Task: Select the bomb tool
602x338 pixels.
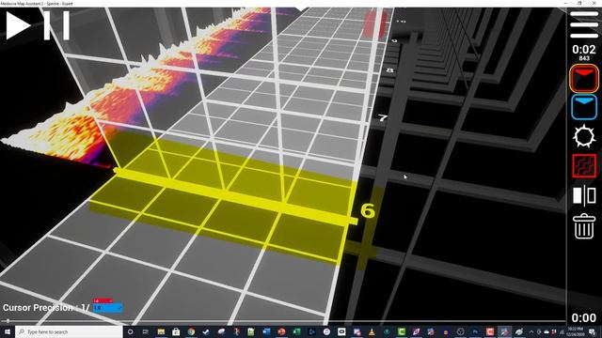Action: [x=584, y=136]
